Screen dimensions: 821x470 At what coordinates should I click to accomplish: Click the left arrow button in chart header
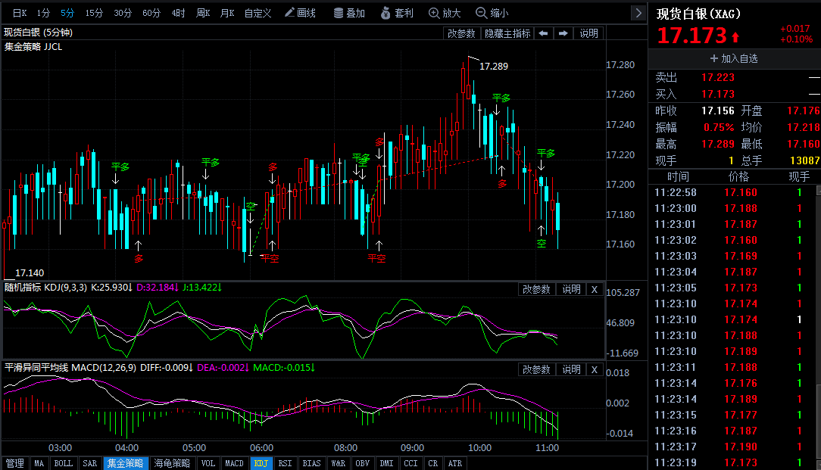[x=543, y=33]
